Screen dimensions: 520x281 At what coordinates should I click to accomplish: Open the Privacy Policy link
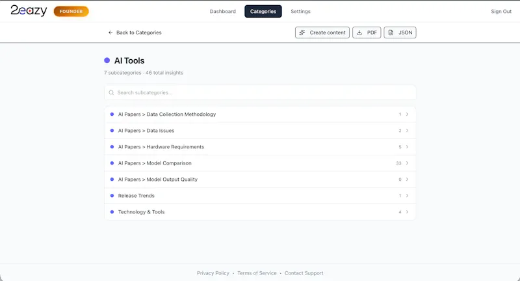[213, 273]
